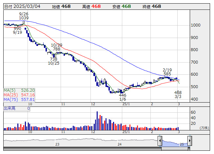Click the 始値 468 opening value
This screenshot has width=214, height=154.
click(61, 7)
